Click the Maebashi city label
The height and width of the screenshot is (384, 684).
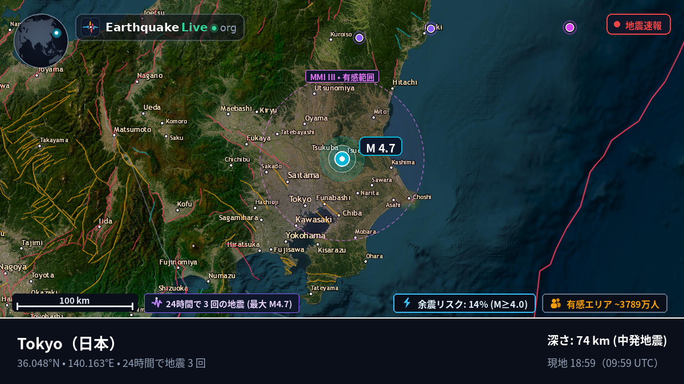[x=236, y=108]
